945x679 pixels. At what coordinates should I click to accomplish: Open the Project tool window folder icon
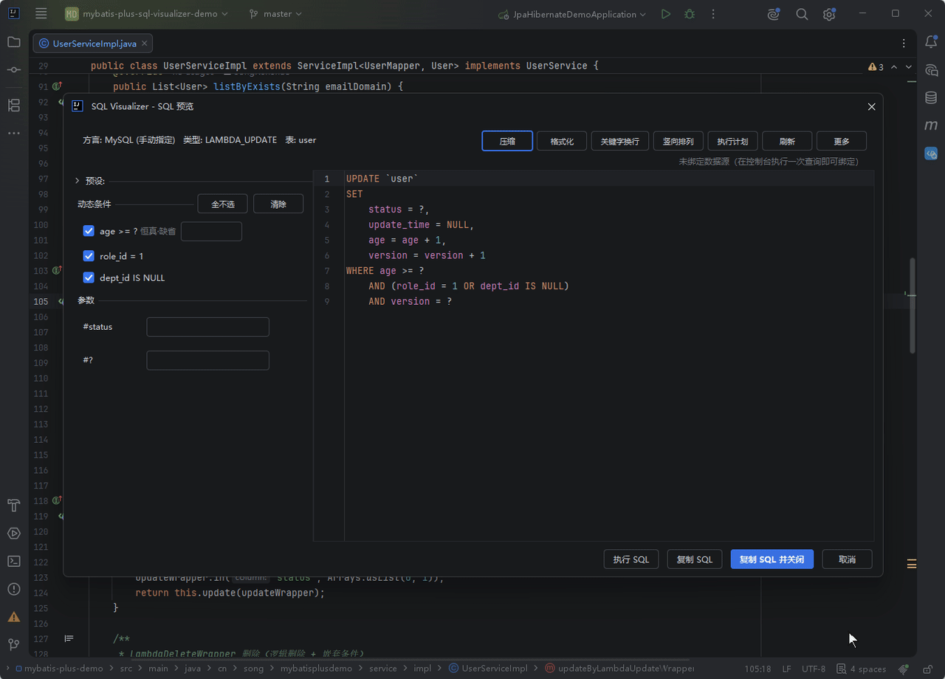coord(14,42)
